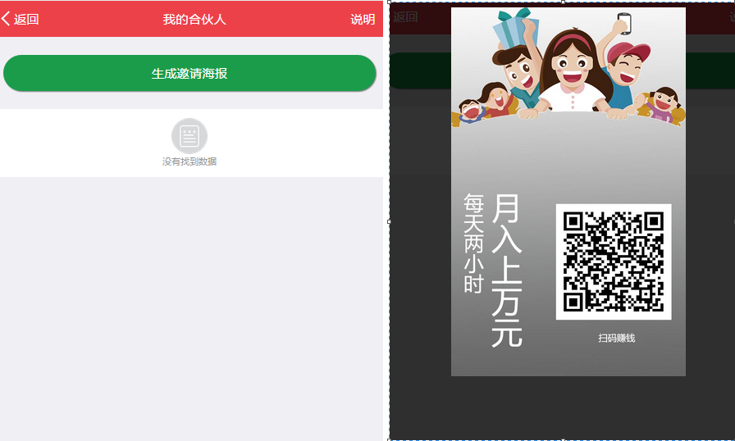Click the empty-data document icon
This screenshot has width=735, height=441.
tap(189, 136)
